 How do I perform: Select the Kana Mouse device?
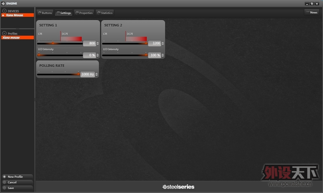(x=18, y=15)
